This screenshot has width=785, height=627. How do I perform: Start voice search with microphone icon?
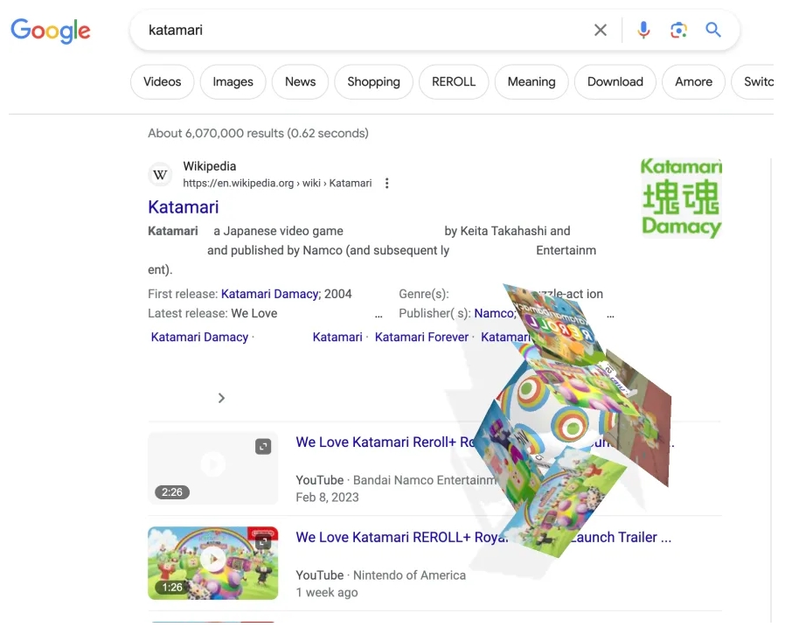pos(643,30)
